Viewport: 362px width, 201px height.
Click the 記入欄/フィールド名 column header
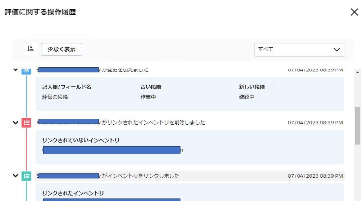click(67, 87)
